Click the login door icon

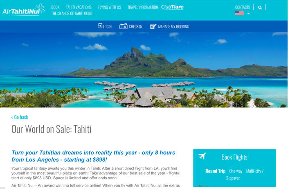click(100, 26)
